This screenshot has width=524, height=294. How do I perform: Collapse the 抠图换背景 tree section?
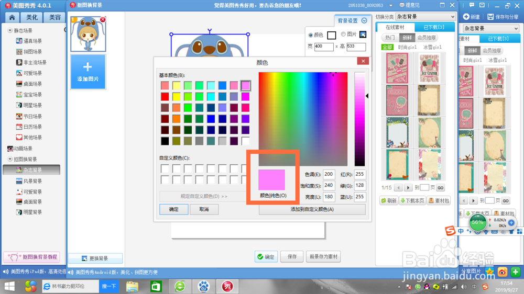pos(9,159)
